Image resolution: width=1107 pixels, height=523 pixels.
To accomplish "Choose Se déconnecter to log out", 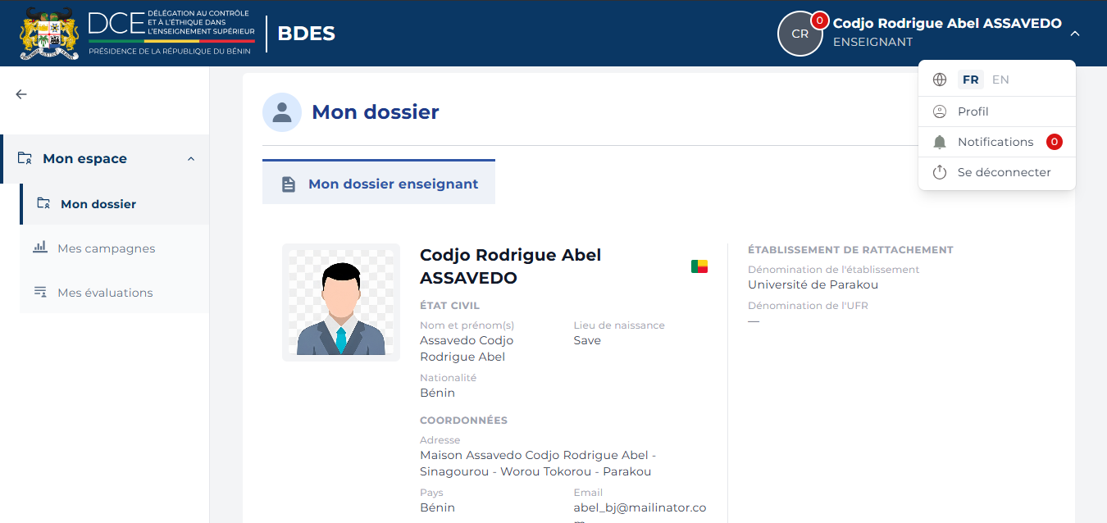I will (x=996, y=172).
